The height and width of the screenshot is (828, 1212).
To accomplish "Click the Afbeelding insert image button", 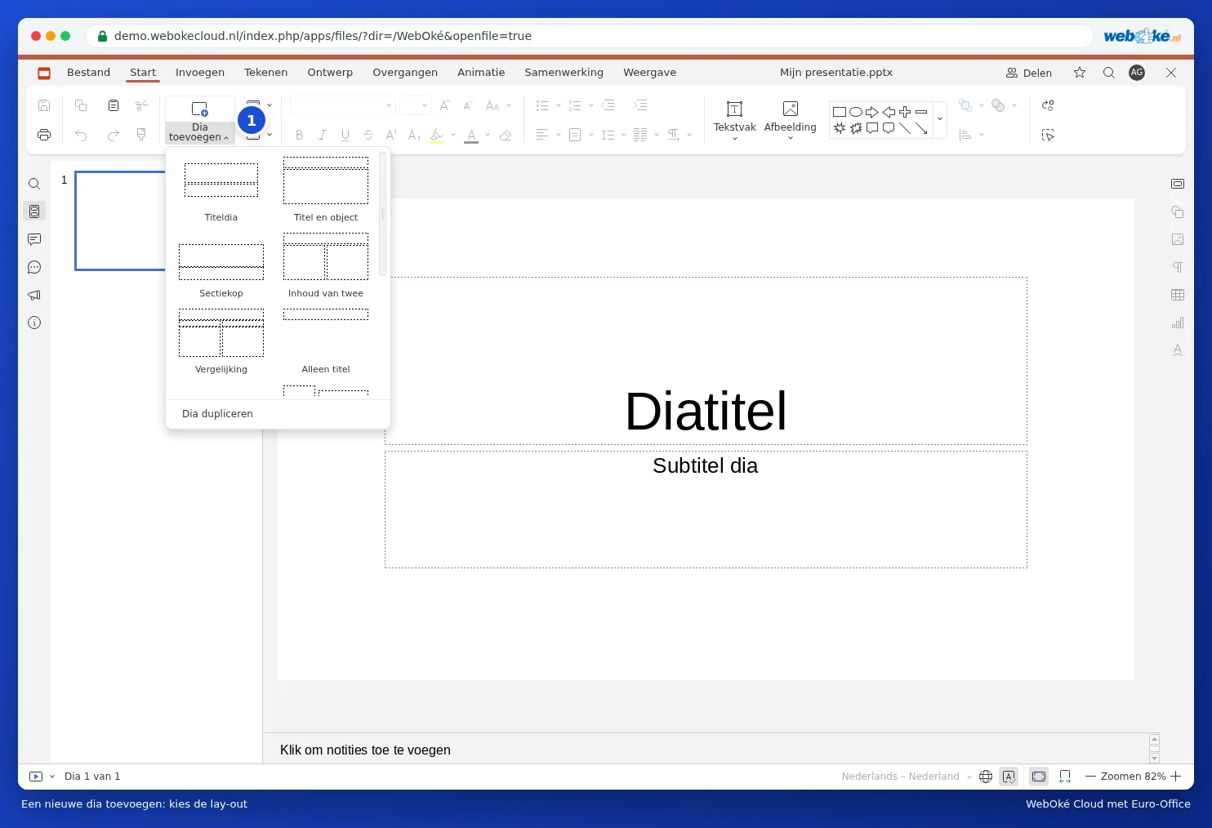I will (790, 120).
